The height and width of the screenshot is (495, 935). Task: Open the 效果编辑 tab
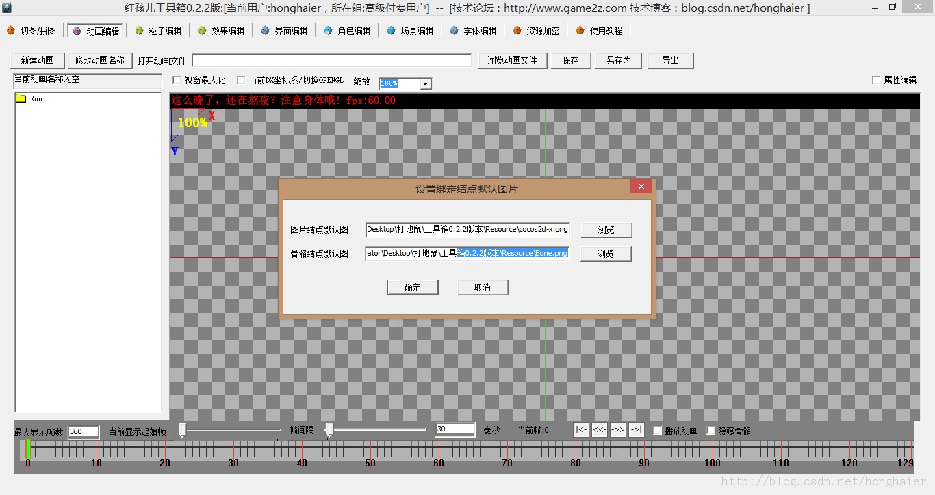click(x=220, y=31)
